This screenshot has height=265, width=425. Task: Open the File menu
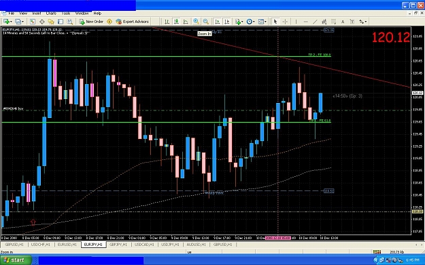[12, 14]
